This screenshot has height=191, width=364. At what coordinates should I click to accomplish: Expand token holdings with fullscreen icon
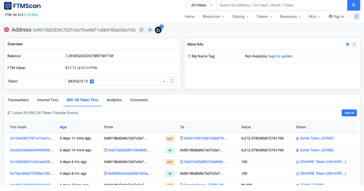(x=172, y=81)
